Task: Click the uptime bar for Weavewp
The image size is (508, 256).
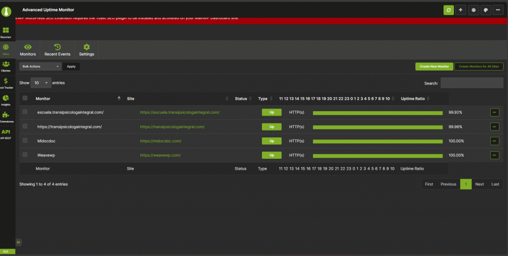Action: [378, 156]
